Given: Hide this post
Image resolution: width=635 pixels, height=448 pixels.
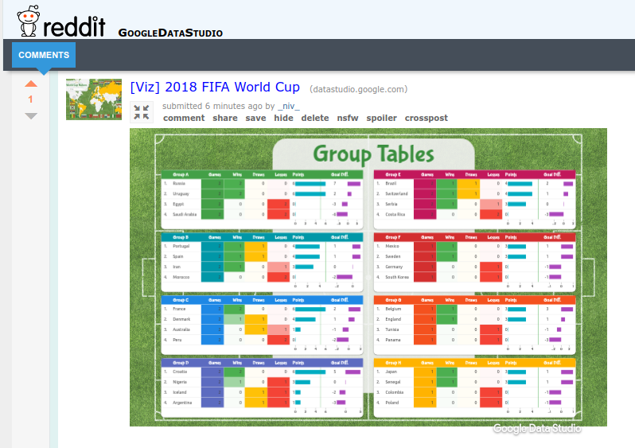Looking at the screenshot, I should [283, 118].
